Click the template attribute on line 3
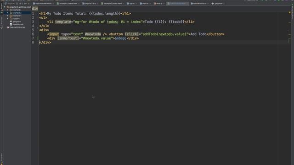The image size is (294, 165). pos(63,22)
